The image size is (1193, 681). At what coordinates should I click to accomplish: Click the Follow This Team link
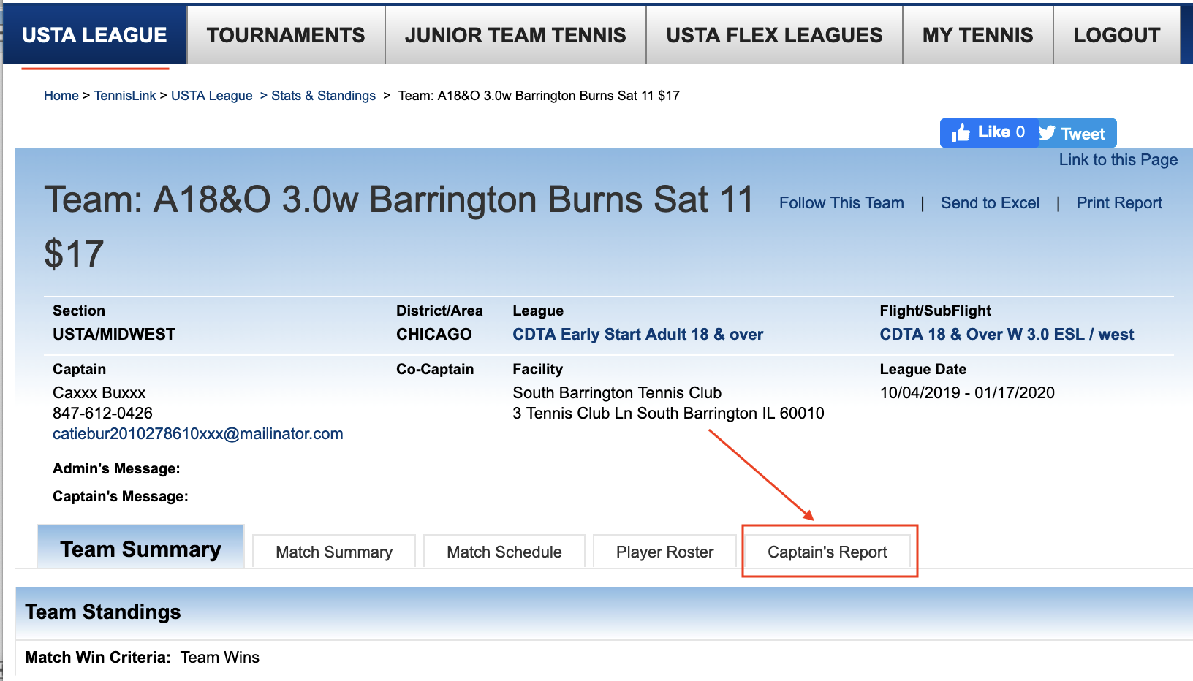tap(841, 203)
